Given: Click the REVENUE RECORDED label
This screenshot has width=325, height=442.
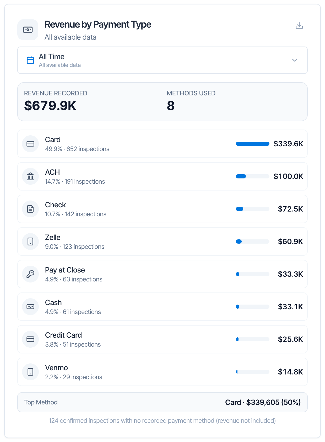Looking at the screenshot, I should (56, 93).
